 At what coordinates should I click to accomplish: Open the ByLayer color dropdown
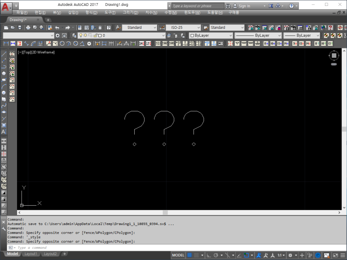click(230, 35)
